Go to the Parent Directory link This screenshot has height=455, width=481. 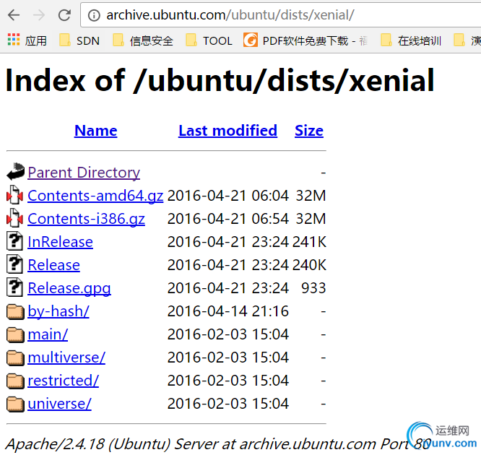[84, 173]
